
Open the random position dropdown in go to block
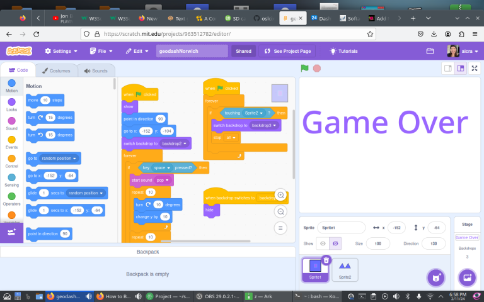(59, 158)
